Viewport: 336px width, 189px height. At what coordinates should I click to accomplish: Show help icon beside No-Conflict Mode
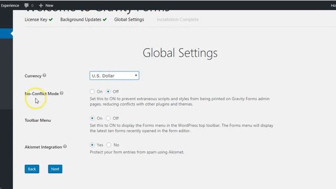61,93
